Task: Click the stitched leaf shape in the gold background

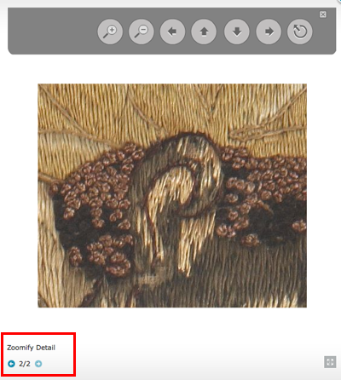Action: [256, 133]
